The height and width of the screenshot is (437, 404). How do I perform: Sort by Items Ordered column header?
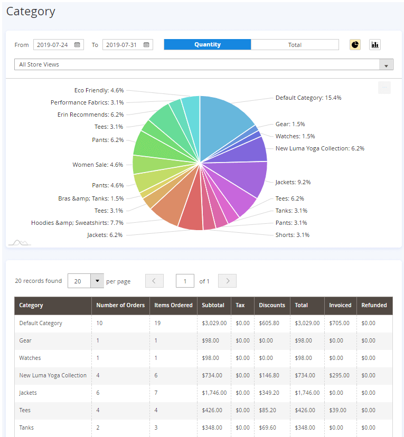pos(173,305)
